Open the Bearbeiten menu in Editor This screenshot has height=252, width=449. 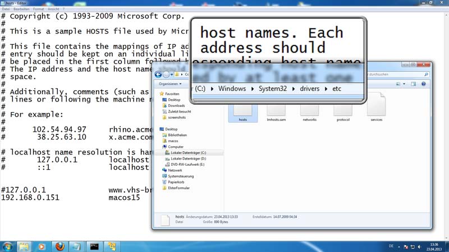pyautogui.click(x=21, y=9)
